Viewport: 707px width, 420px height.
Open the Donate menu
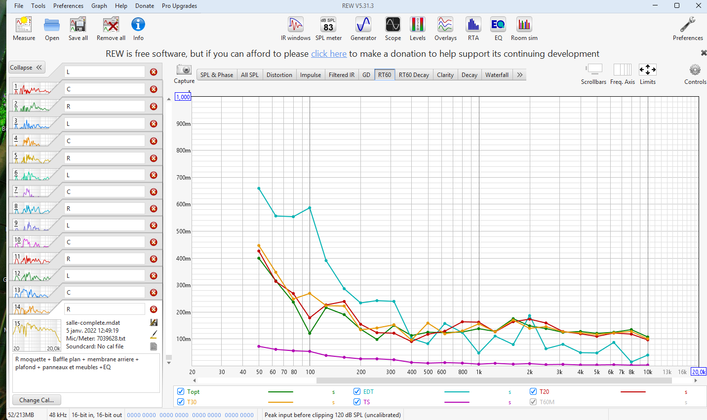(x=145, y=6)
